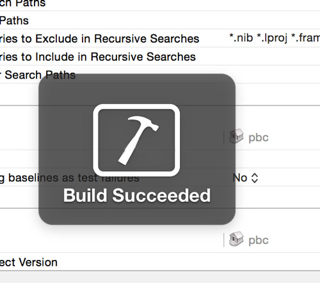The image size is (320, 283).
Task: Click the upper pbc target building icon
Action: [236, 136]
